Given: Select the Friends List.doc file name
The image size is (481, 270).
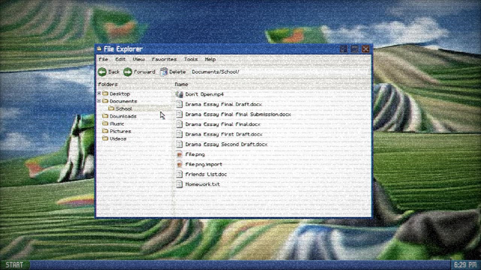Looking at the screenshot, I should [x=206, y=174].
